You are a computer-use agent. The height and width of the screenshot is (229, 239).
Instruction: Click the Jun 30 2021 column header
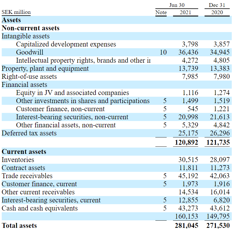coord(185,9)
